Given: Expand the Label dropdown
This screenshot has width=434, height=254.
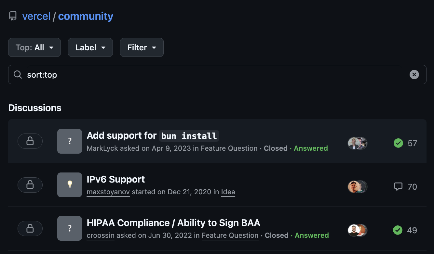Looking at the screenshot, I should point(90,47).
